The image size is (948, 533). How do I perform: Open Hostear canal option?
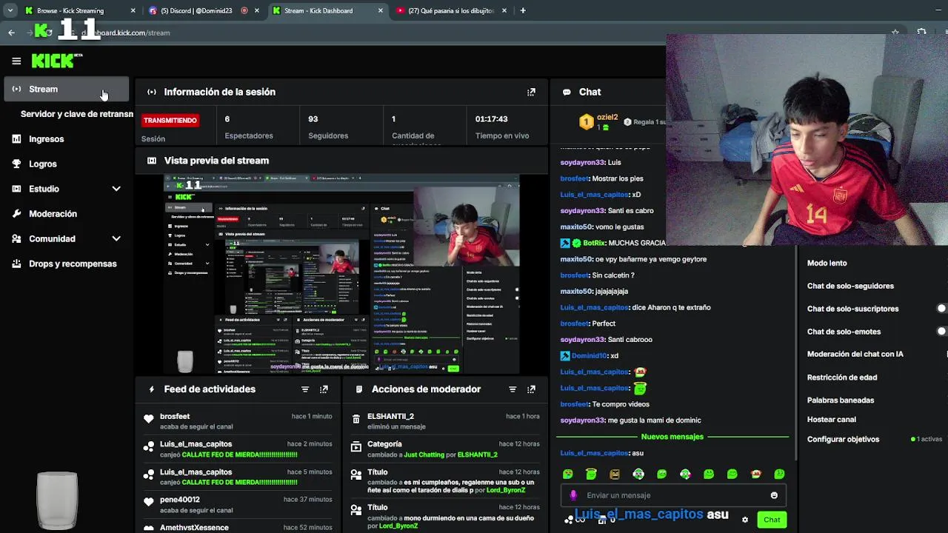[831, 419]
